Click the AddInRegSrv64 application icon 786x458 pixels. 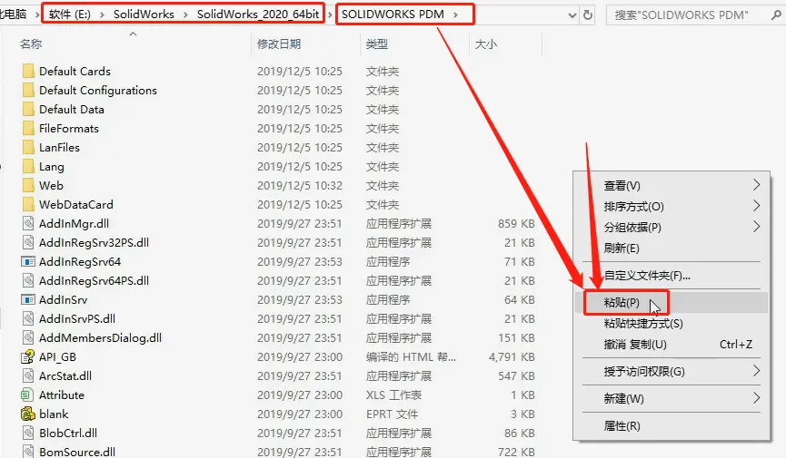(x=28, y=261)
